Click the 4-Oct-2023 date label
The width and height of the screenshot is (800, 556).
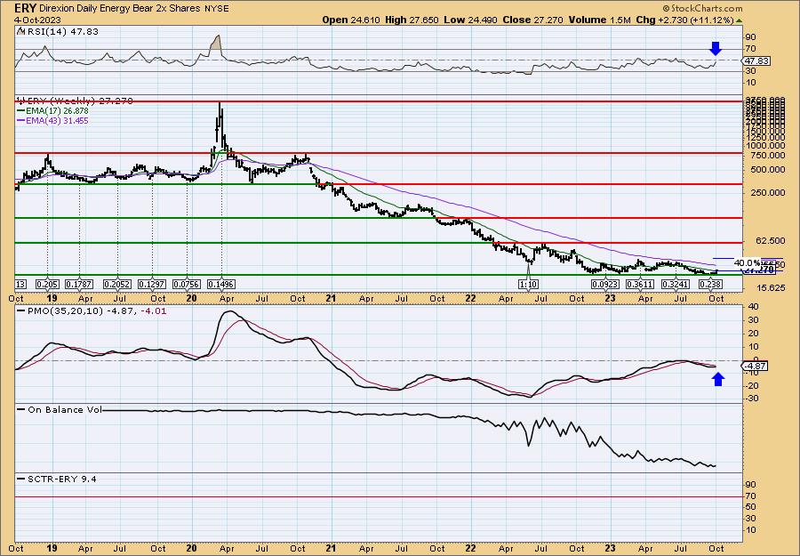(39, 20)
